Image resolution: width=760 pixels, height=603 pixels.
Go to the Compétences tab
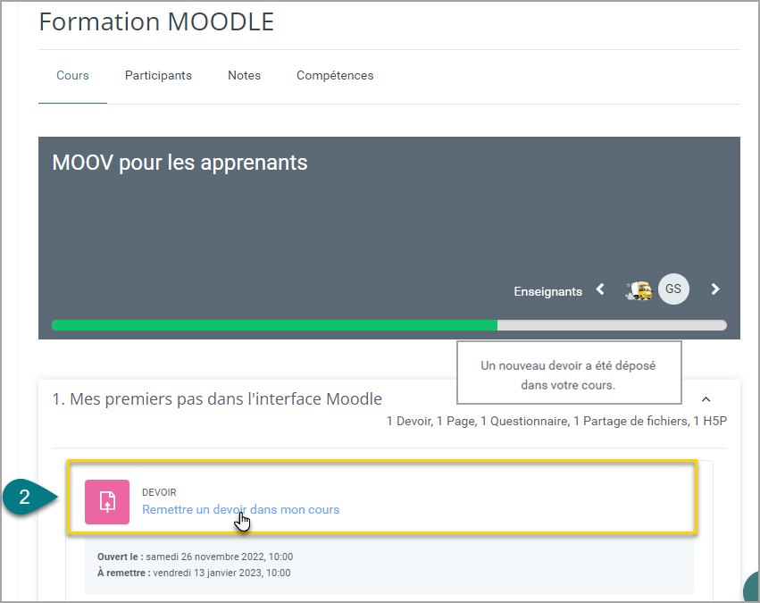click(335, 76)
